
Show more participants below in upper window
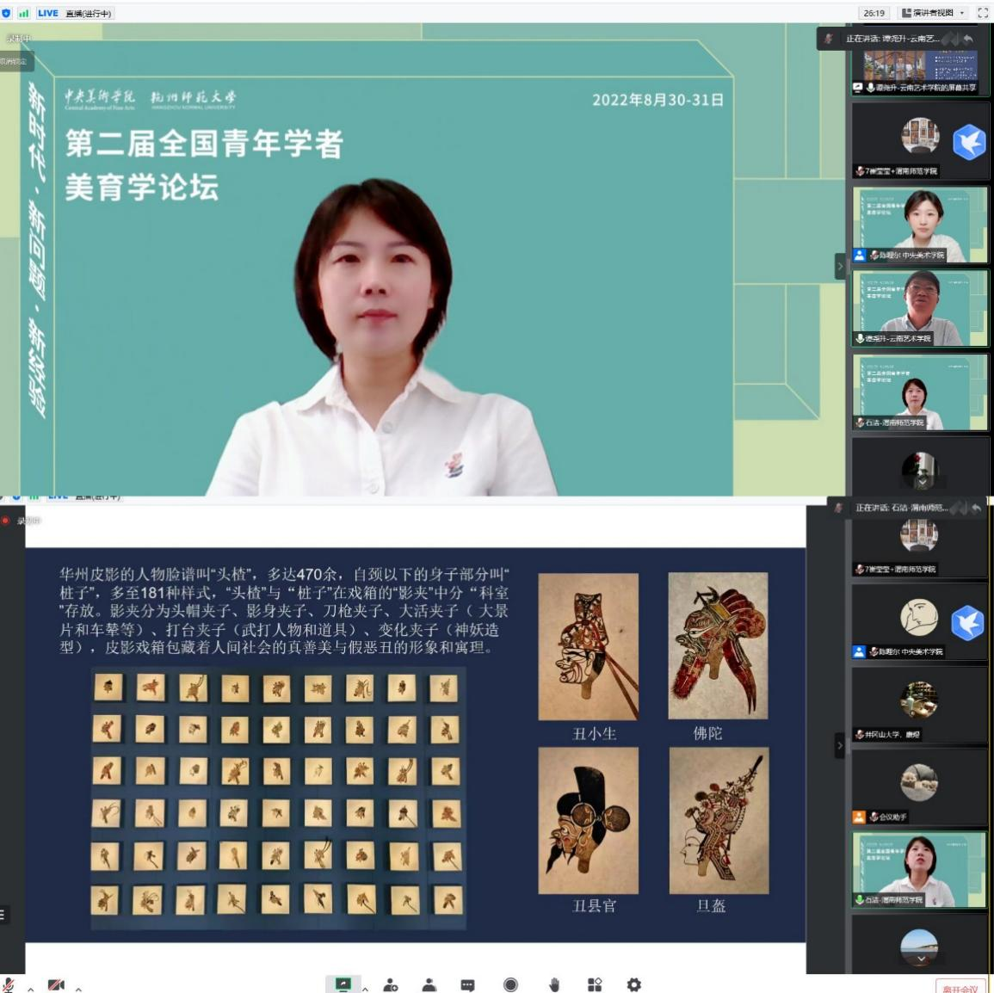pos(923,481)
